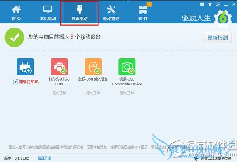Screen dimensions: 237x162
Task: Open the skin shirt icon
Action: [x=210, y=4]
